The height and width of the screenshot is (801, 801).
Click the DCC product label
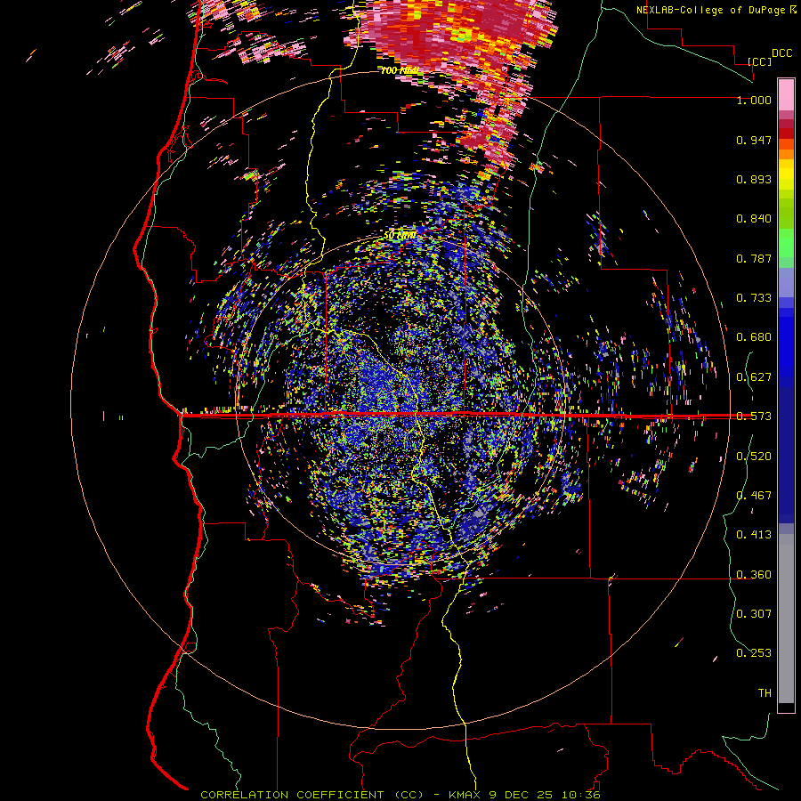(781, 53)
